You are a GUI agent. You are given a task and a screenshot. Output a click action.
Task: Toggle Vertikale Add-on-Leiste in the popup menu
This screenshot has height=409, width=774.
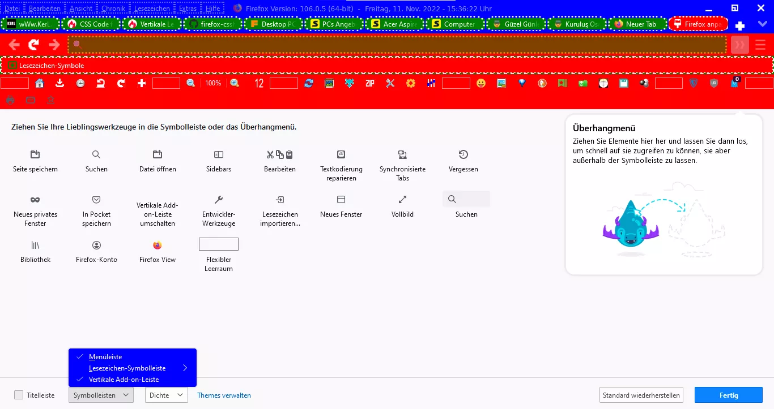(124, 380)
